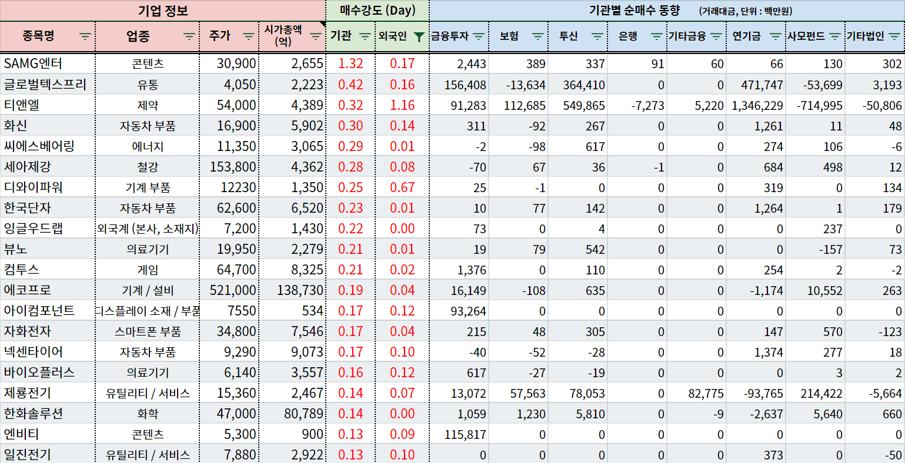Open the 보험 filter dropdown
Image resolution: width=905 pixels, height=463 pixels.
[x=537, y=36]
